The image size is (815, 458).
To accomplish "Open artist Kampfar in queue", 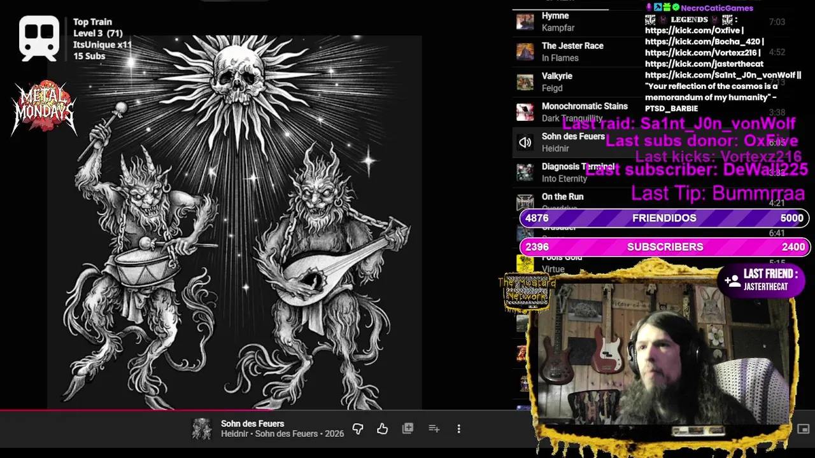I will click(x=558, y=28).
